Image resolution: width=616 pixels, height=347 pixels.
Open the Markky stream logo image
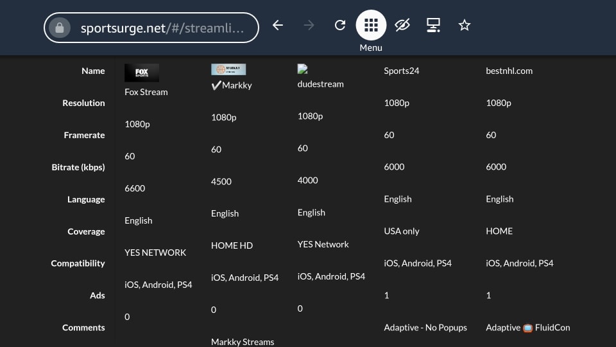coord(228,69)
